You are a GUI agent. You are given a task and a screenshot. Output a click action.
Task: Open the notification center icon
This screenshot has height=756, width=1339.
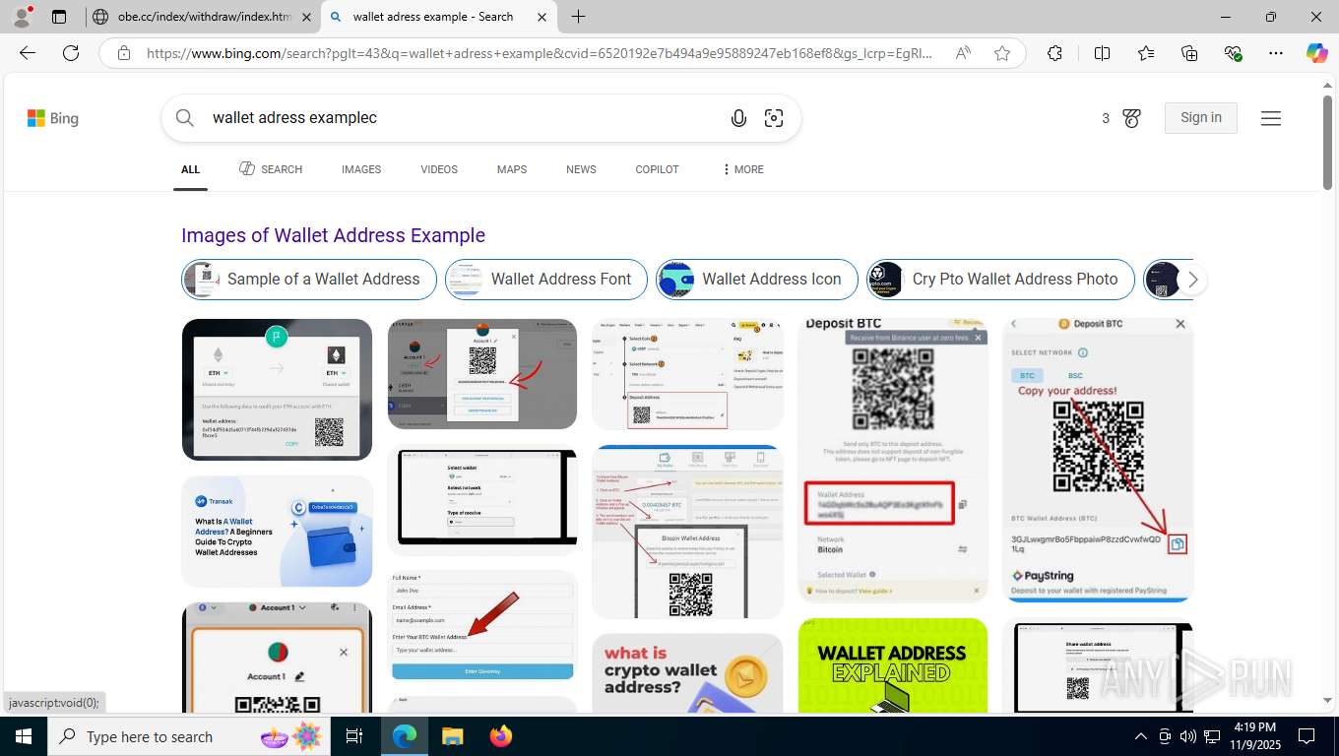coord(1307,736)
